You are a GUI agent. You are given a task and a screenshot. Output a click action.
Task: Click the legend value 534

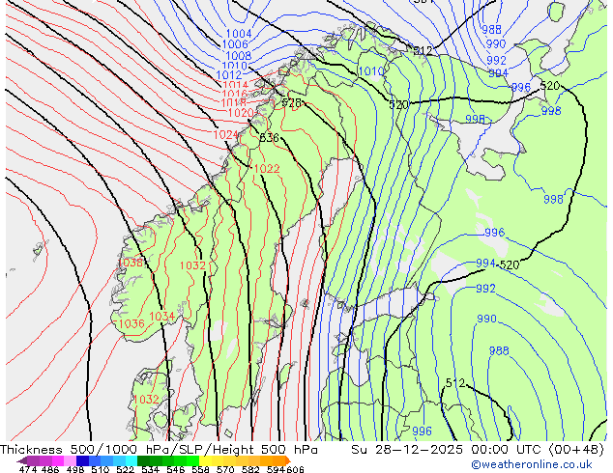pyautogui.click(x=150, y=469)
